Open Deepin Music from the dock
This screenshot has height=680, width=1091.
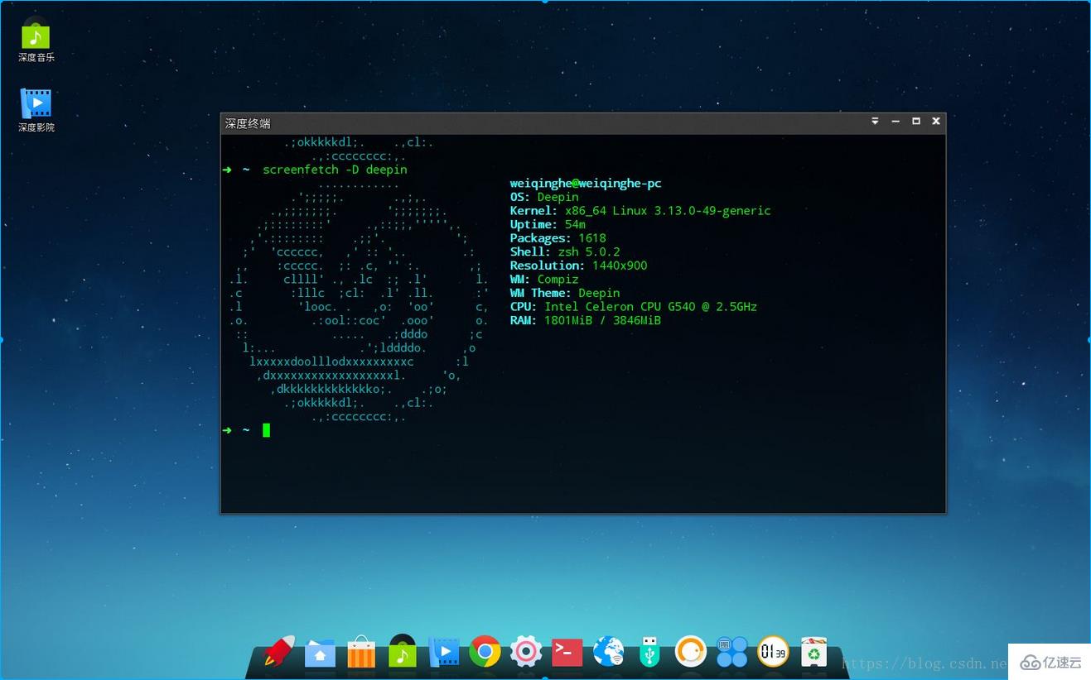pyautogui.click(x=403, y=652)
